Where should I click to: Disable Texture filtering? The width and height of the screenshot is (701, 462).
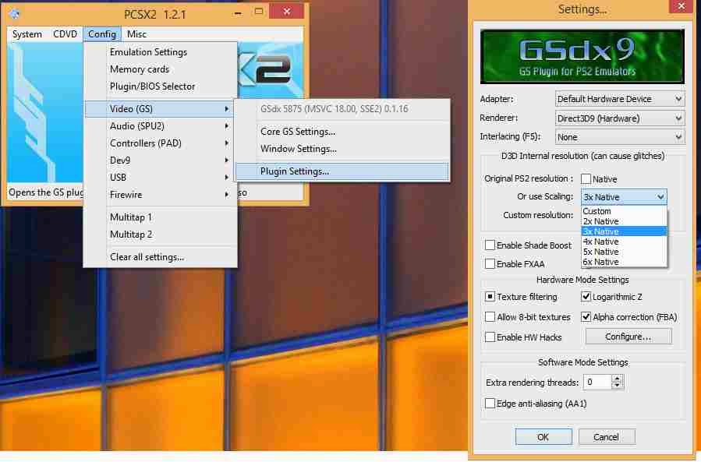point(490,297)
